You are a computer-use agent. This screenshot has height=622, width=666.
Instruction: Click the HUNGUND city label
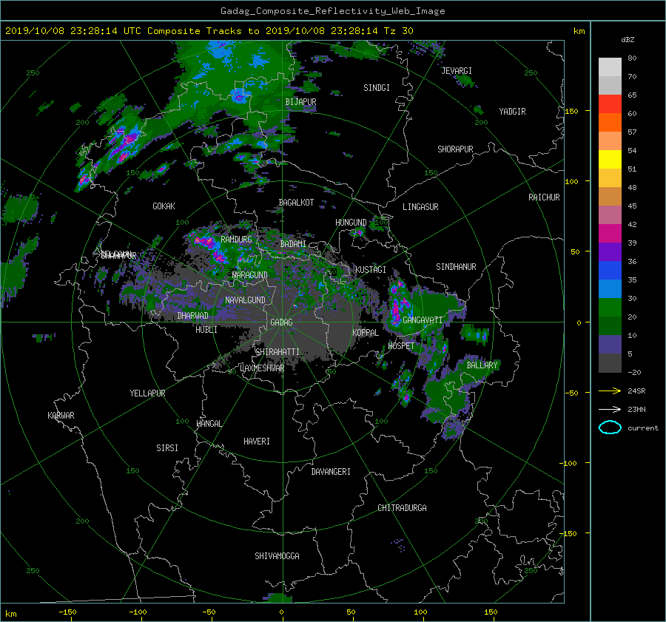tap(351, 223)
